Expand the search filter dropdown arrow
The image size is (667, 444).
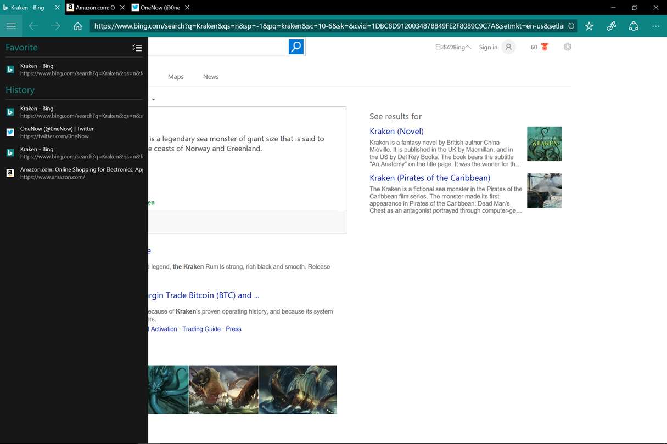153,100
